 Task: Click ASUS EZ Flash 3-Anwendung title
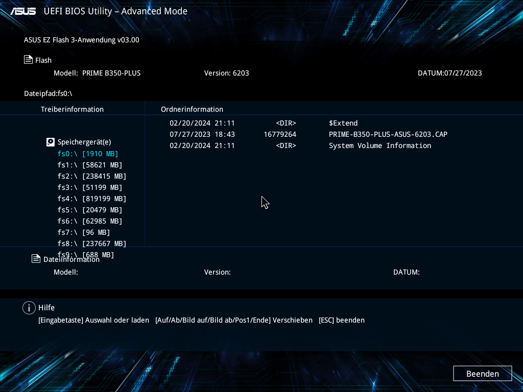(81, 40)
